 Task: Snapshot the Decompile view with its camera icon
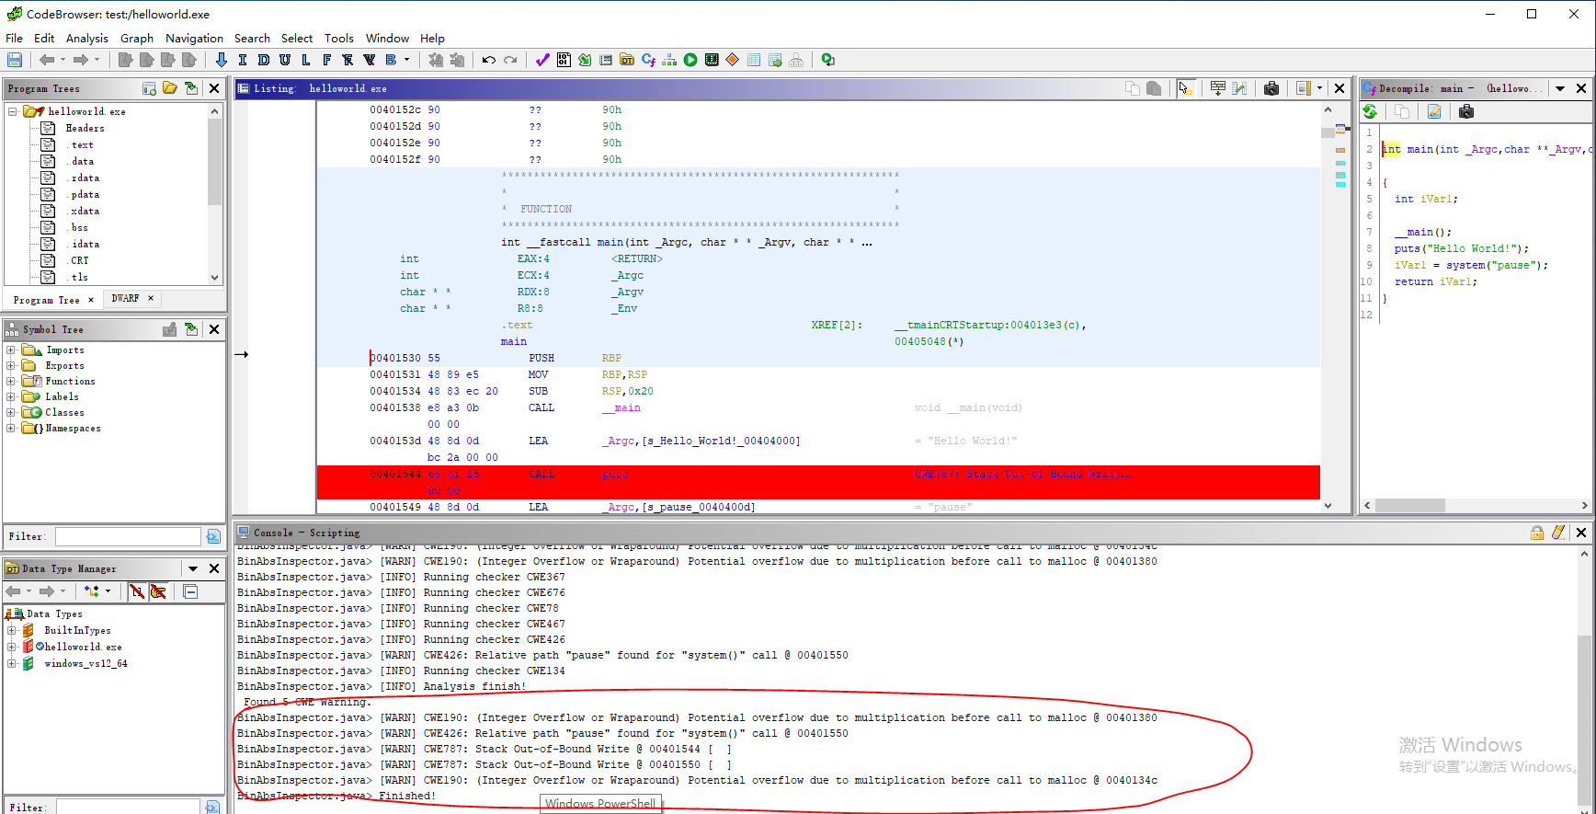[x=1466, y=111]
